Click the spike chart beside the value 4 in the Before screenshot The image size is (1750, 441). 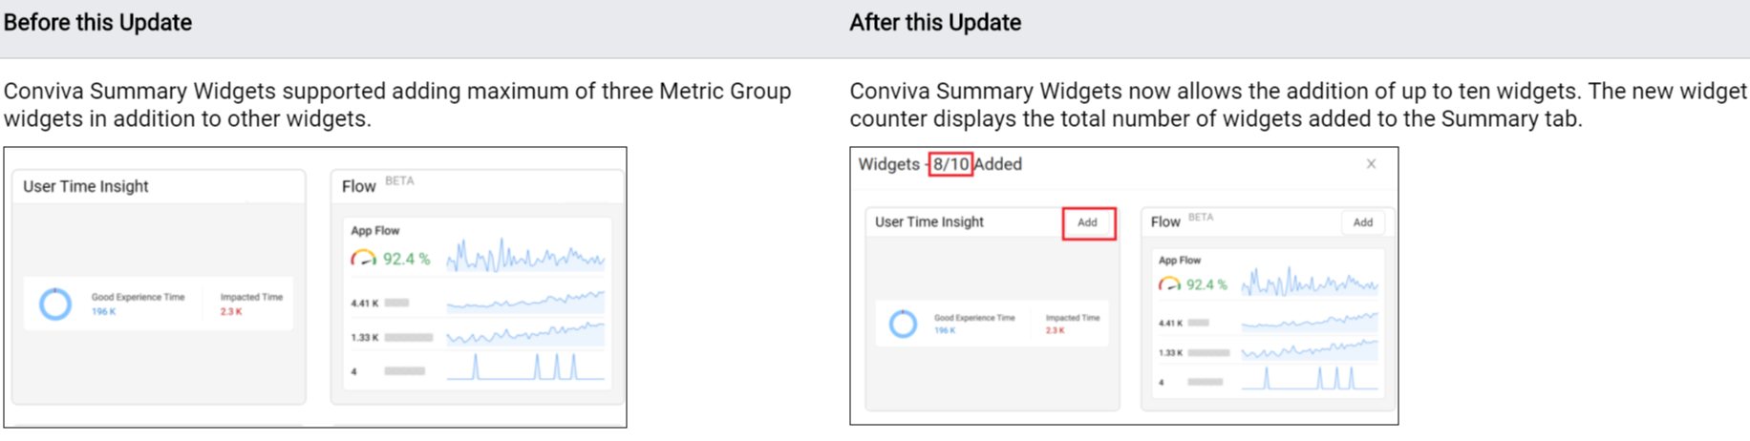pos(525,368)
